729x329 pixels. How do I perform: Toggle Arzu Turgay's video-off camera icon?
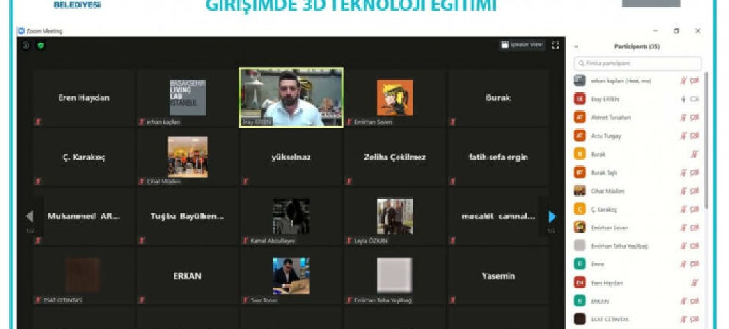pyautogui.click(x=695, y=136)
